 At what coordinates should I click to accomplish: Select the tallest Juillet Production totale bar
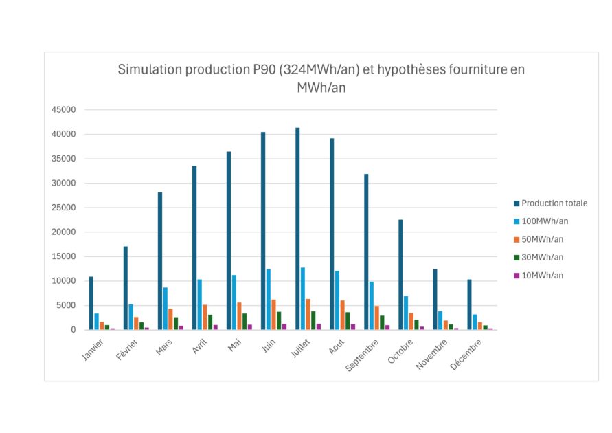(297, 229)
